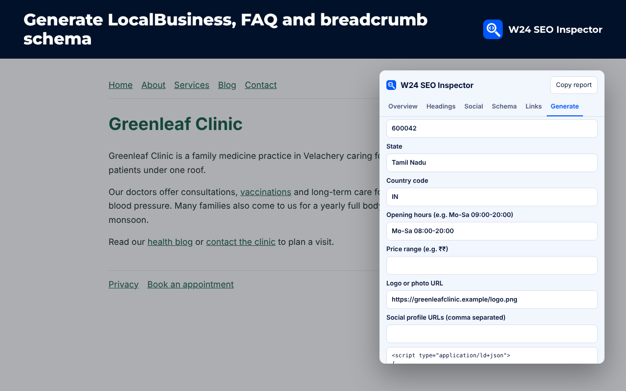Image resolution: width=626 pixels, height=391 pixels.
Task: Focus the Social profile URLs field
Action: [x=492, y=334]
